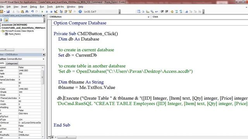248x139 pixels.
Task: Switch to Full Module View at bottom left
Action: pos(52,137)
